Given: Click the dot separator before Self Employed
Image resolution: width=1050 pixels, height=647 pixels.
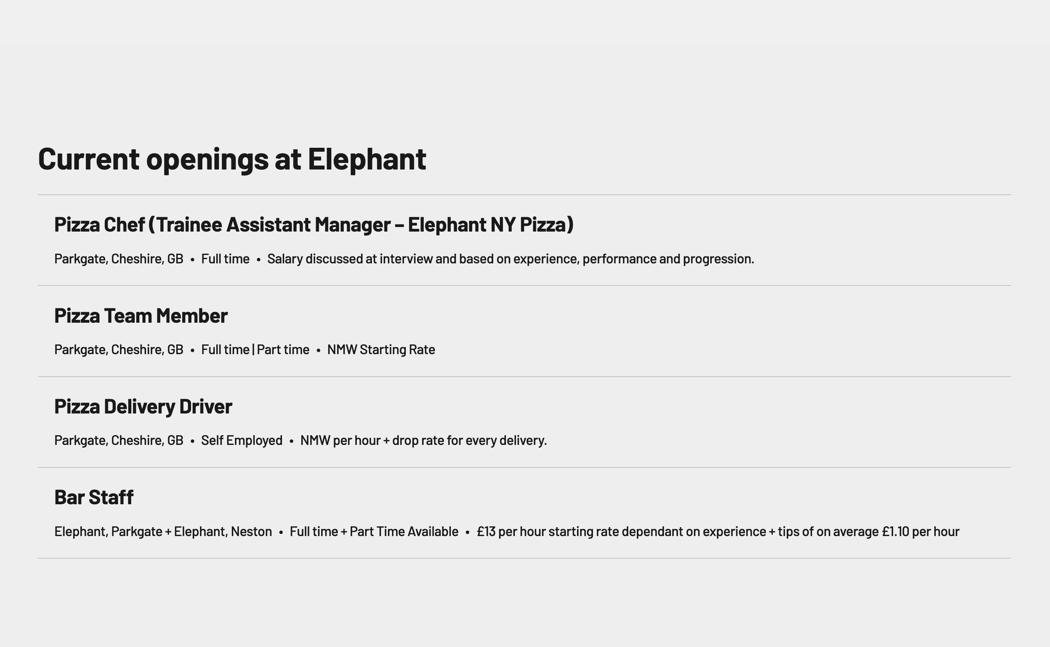Looking at the screenshot, I should 192,441.
